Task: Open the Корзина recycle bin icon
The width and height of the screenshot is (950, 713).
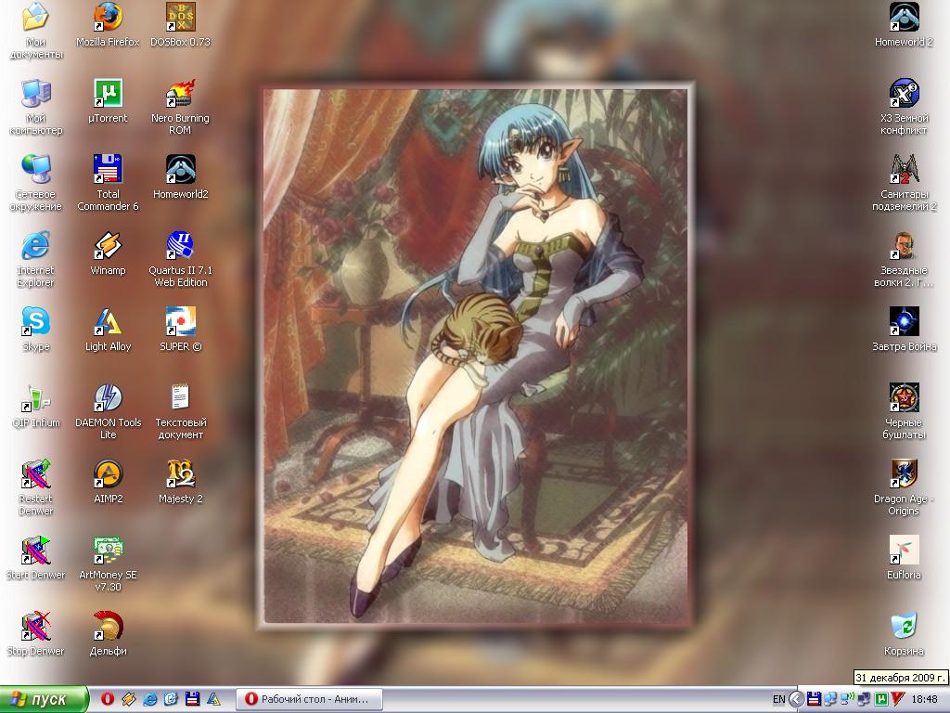Action: pos(904,635)
